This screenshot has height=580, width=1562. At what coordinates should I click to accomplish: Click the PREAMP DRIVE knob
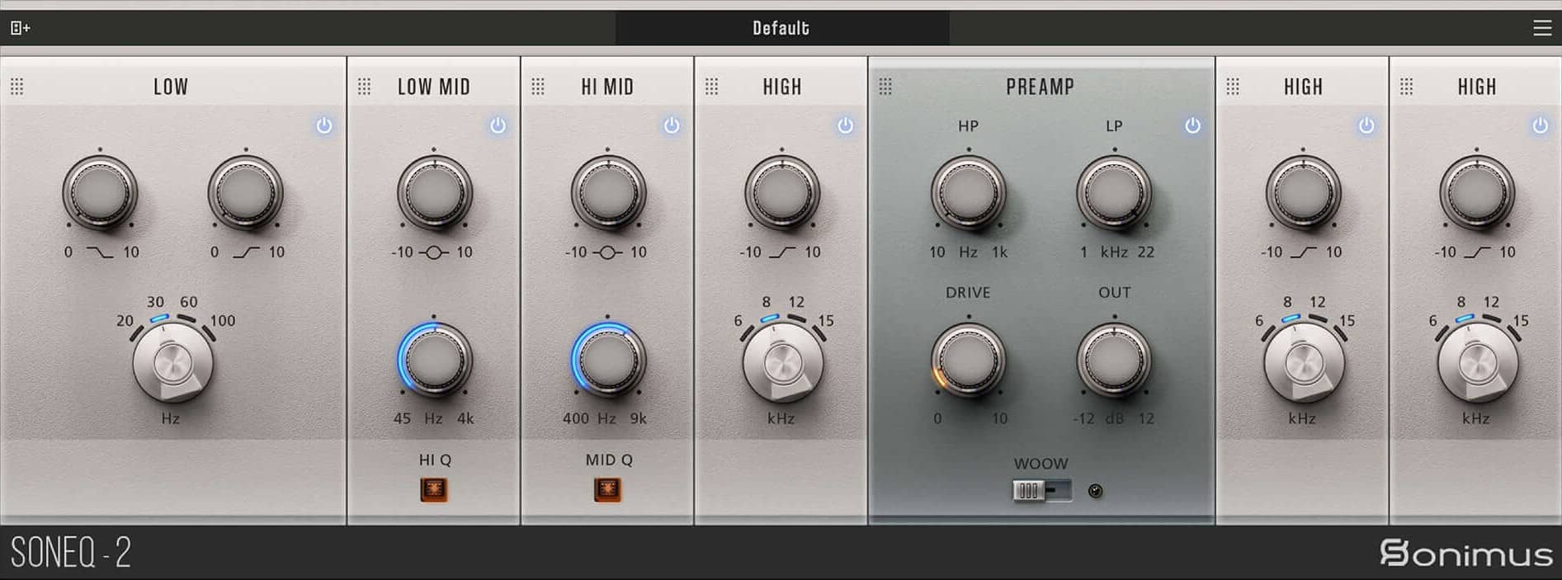968,360
